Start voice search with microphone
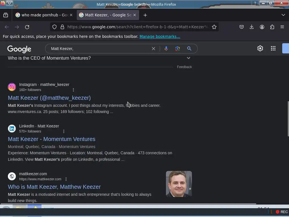The height and width of the screenshot is (217, 289). (166, 49)
